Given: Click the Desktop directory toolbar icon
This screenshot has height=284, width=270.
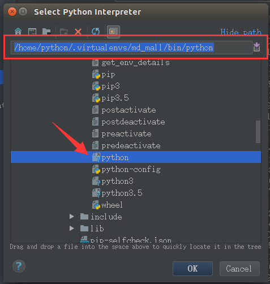Looking at the screenshot, I should pos(32,31).
